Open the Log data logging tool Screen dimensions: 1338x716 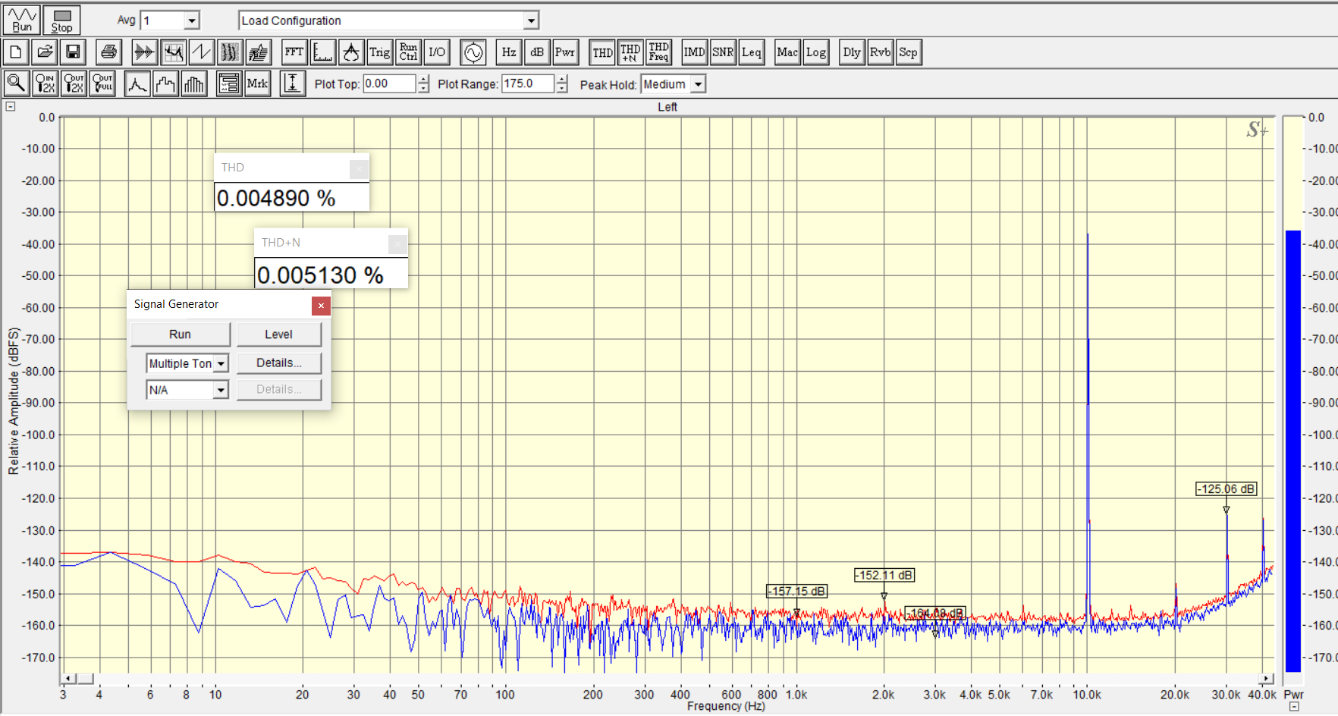816,52
